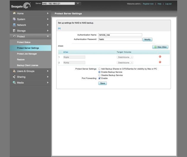Open the Media menu item

(x=30, y=83)
